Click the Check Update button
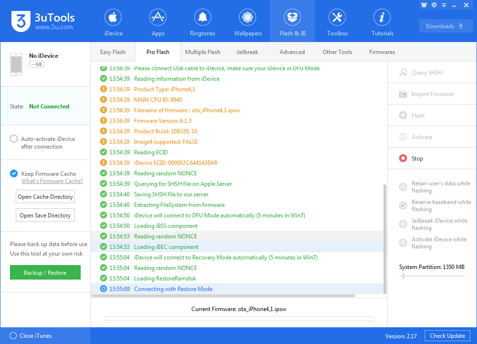This screenshot has width=477, height=344. 447,336
